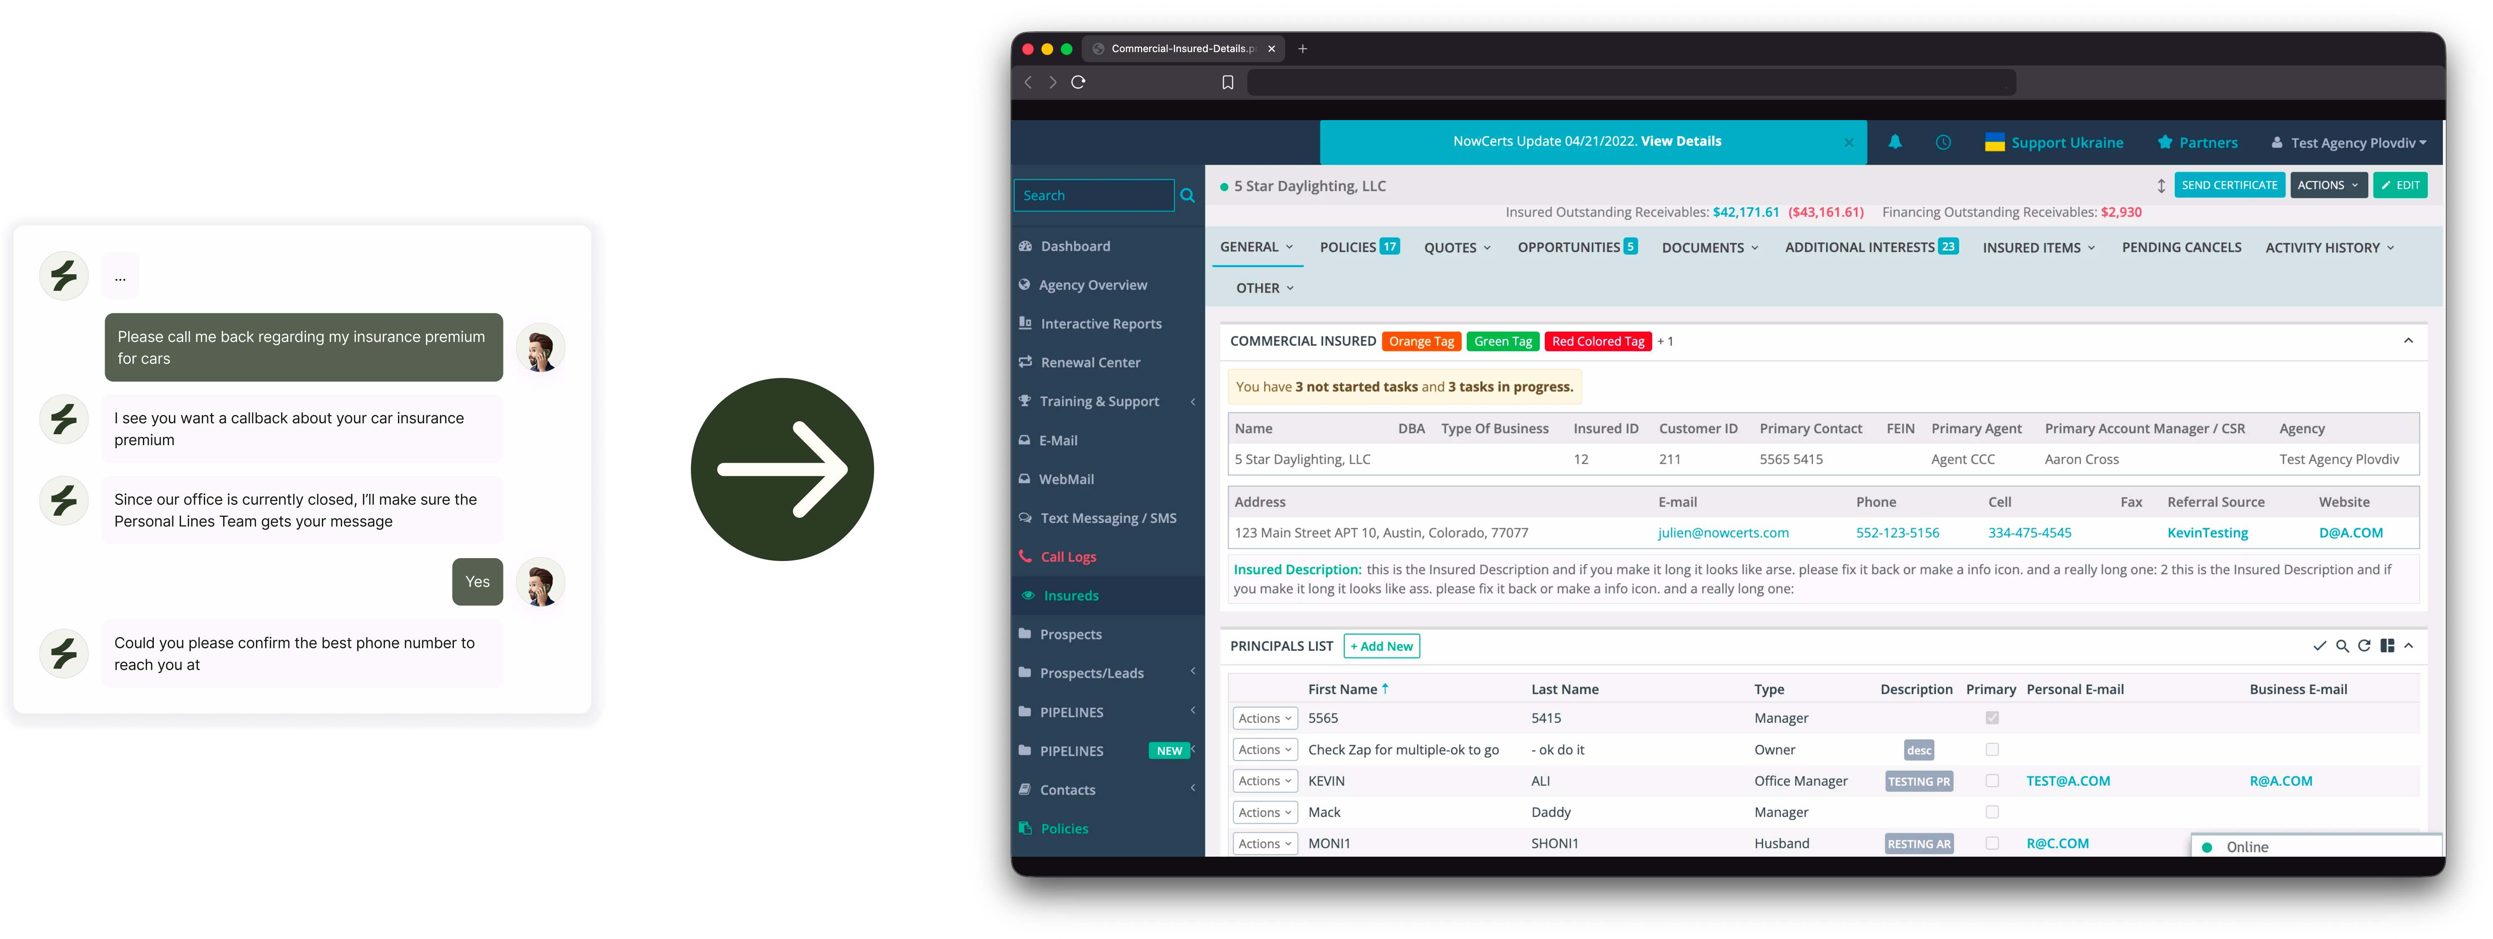
Task: Click the KevinTesting referral source link
Action: pyautogui.click(x=2208, y=533)
